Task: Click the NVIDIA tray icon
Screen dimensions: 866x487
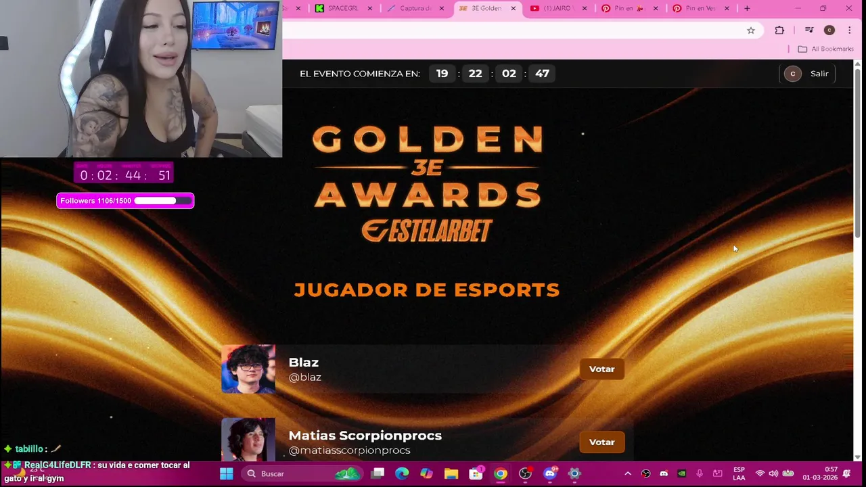Action: [x=682, y=473]
